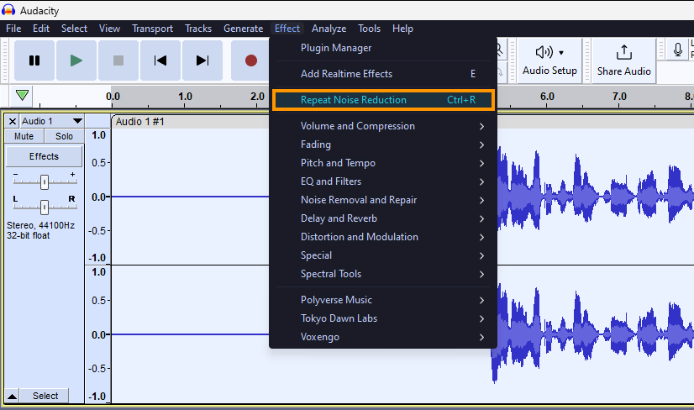Click the microphone record meter icon
Image resolution: width=694 pixels, height=410 pixels.
pos(678,50)
